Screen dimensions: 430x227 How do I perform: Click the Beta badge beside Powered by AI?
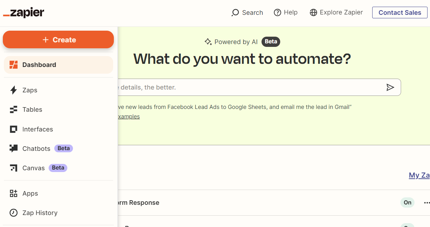(271, 42)
